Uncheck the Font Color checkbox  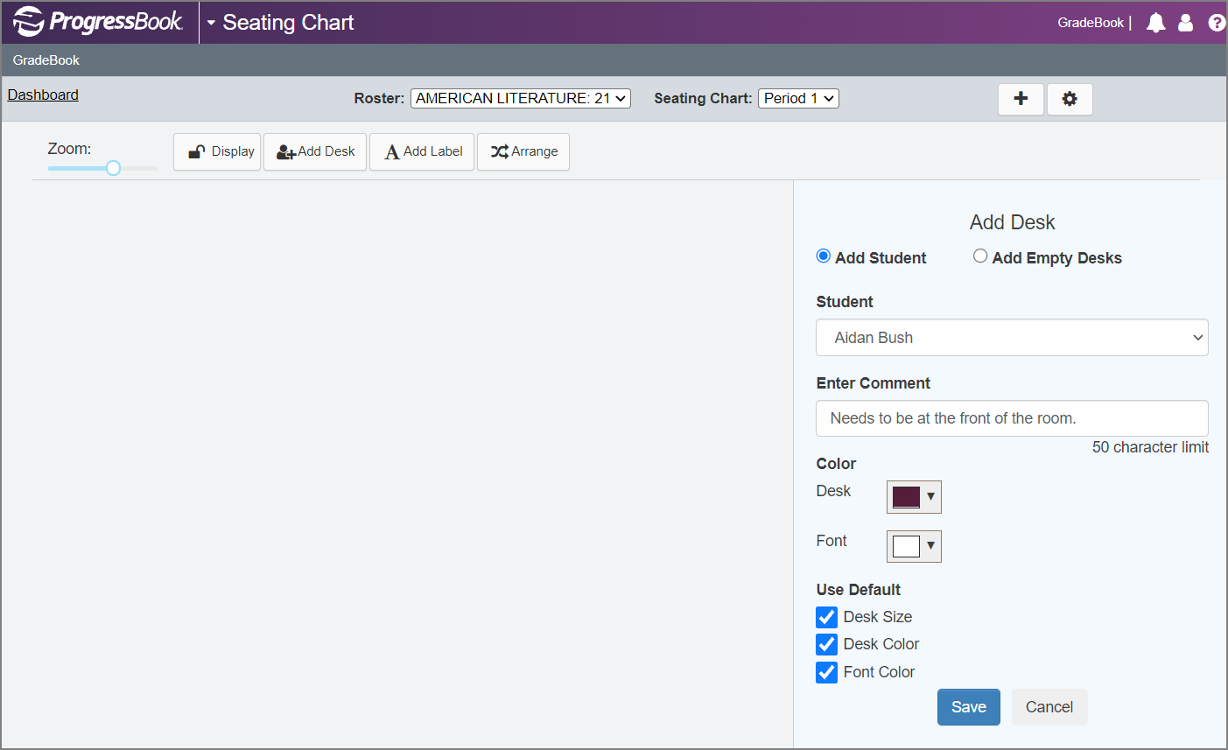[826, 672]
